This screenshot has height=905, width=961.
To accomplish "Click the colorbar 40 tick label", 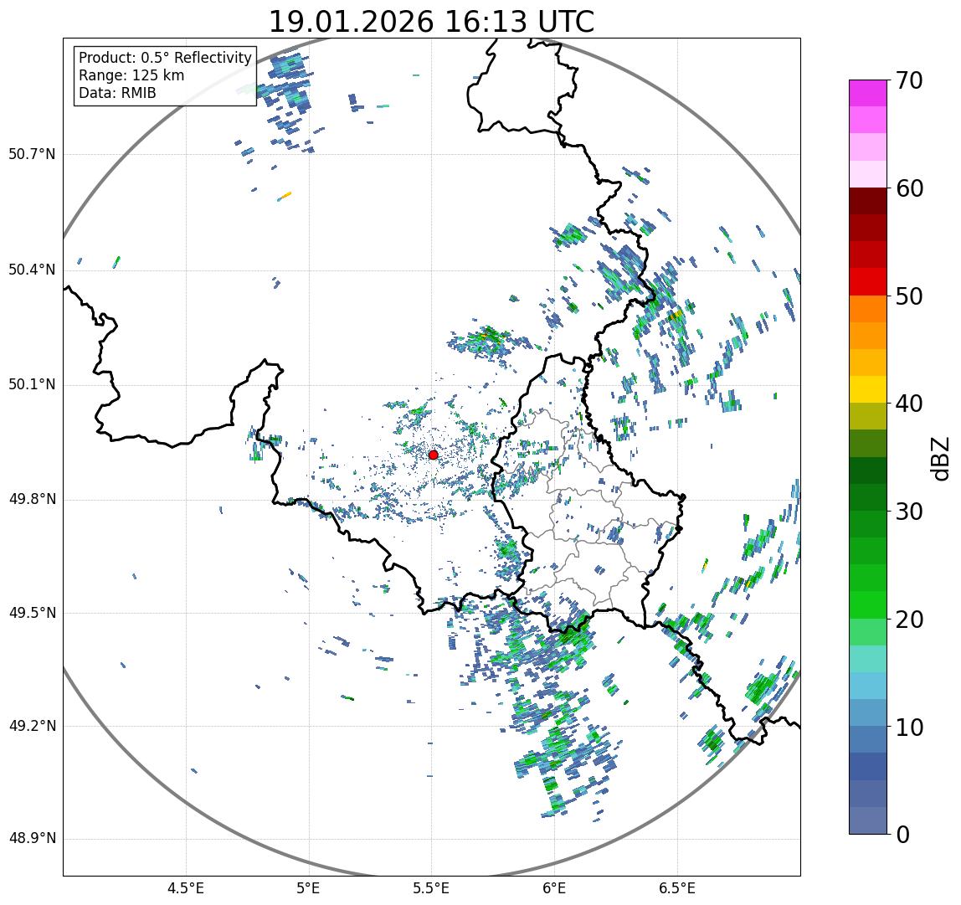I will pos(908,404).
